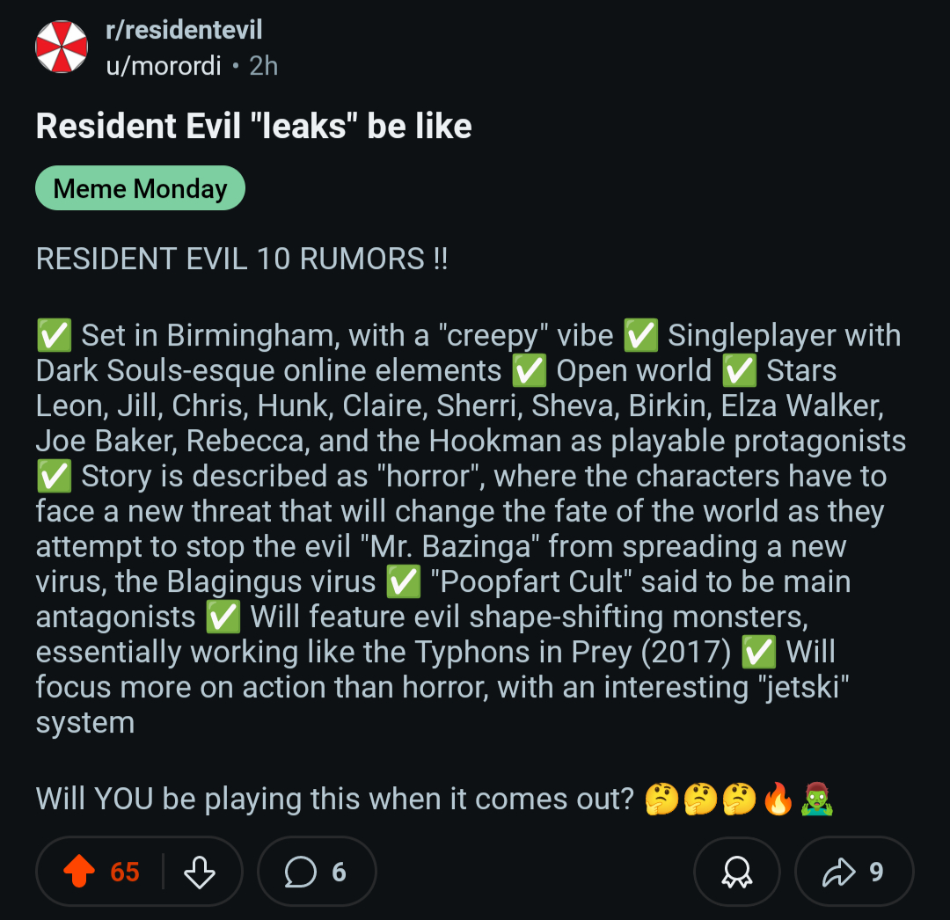Open comments via the speech bubble icon
The image size is (950, 920).
[300, 873]
